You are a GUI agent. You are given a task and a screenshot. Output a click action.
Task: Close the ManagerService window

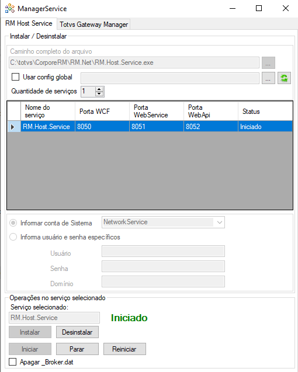(286, 9)
